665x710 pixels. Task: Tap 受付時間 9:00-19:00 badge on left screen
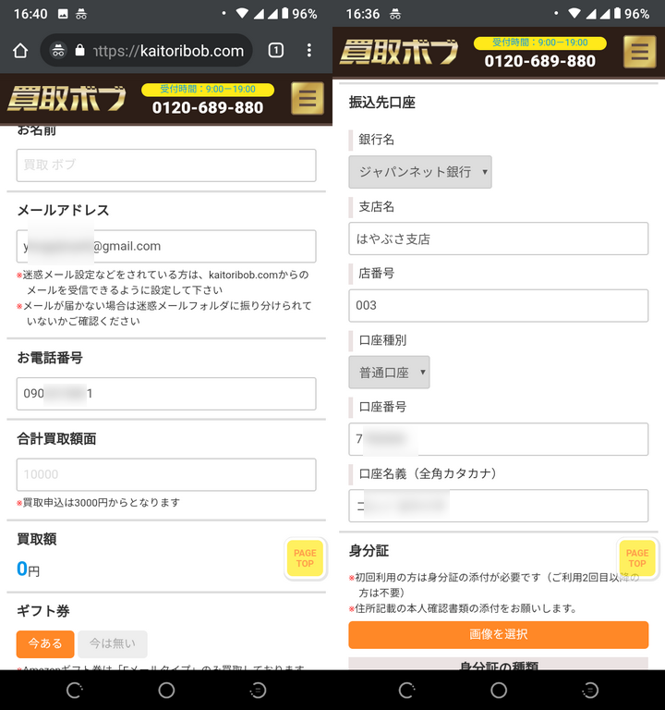coord(208,89)
